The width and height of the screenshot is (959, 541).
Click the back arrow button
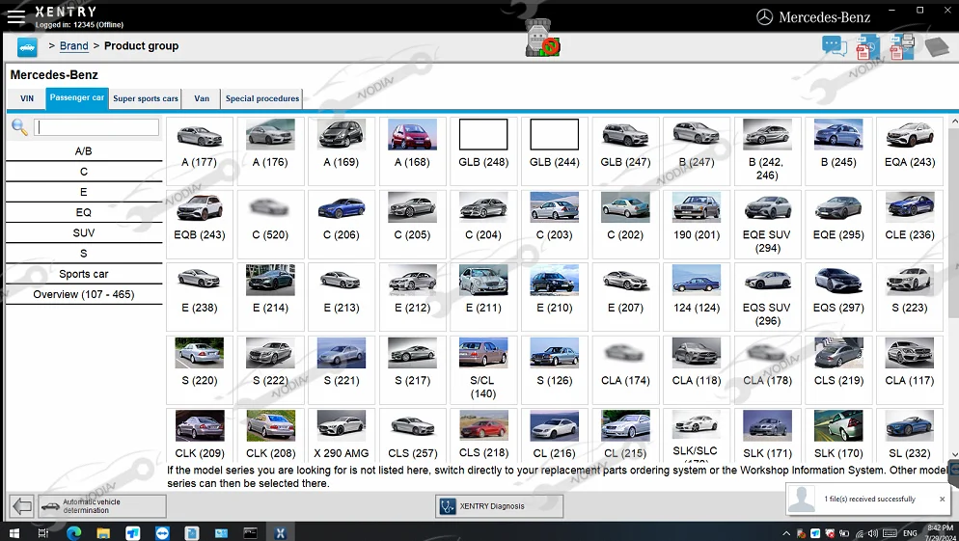click(22, 506)
